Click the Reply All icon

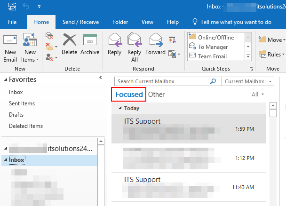coord(135,47)
